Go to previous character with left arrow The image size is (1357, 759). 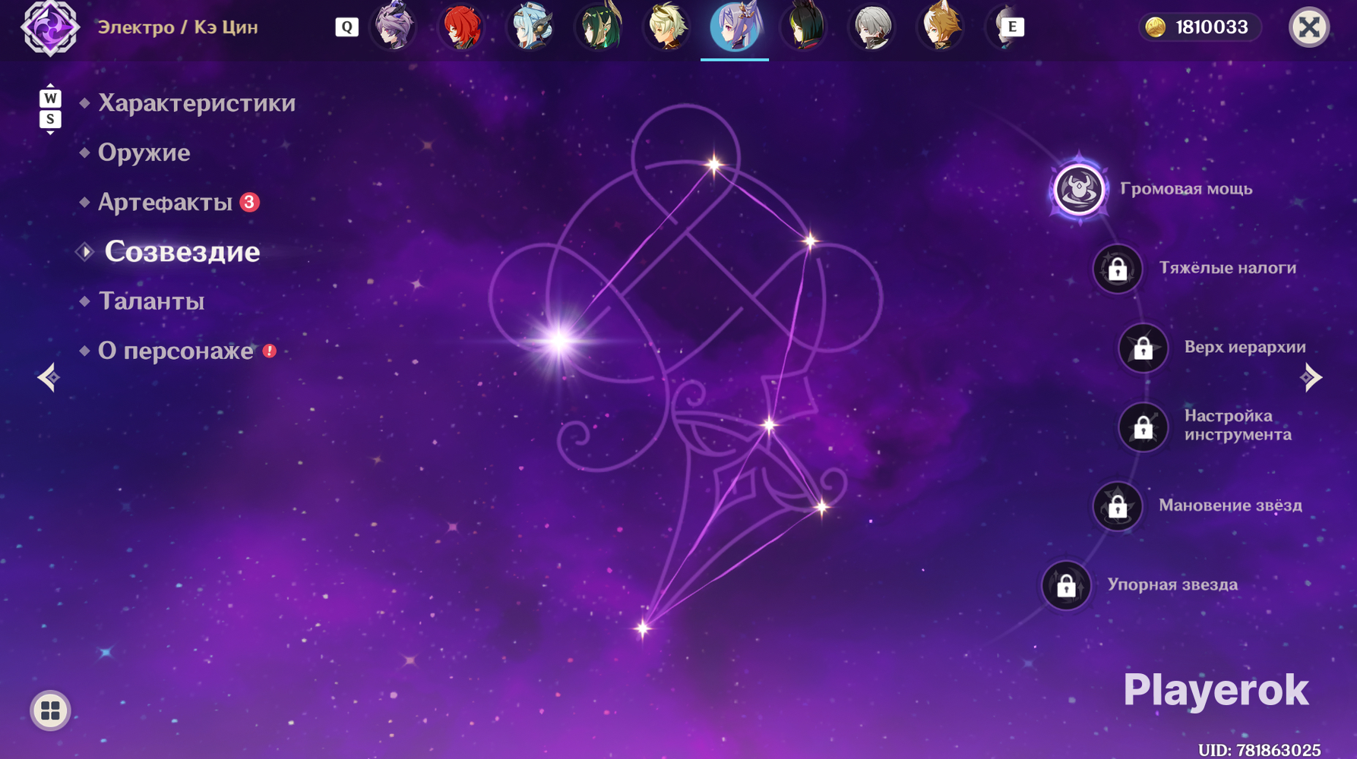coord(49,377)
